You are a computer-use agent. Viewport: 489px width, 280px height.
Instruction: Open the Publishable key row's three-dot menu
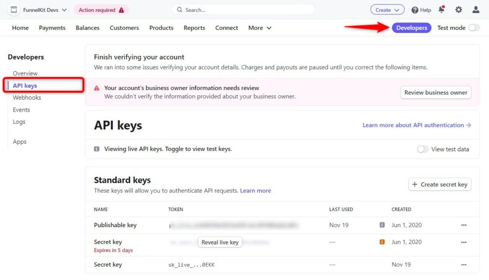click(x=464, y=225)
